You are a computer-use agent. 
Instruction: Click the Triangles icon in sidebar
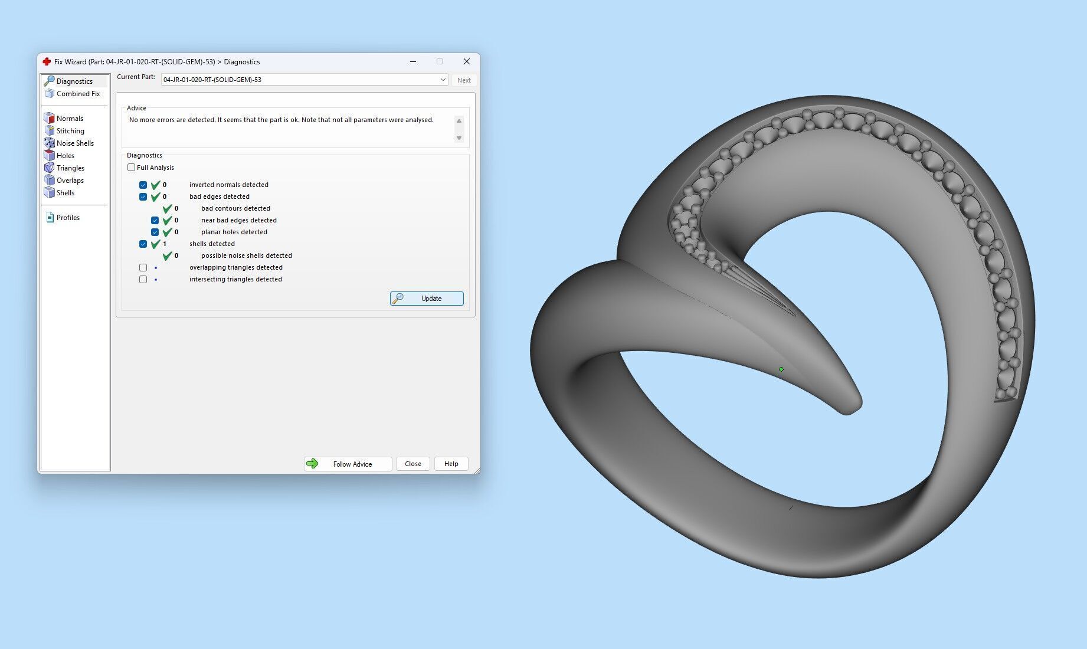pyautogui.click(x=50, y=168)
